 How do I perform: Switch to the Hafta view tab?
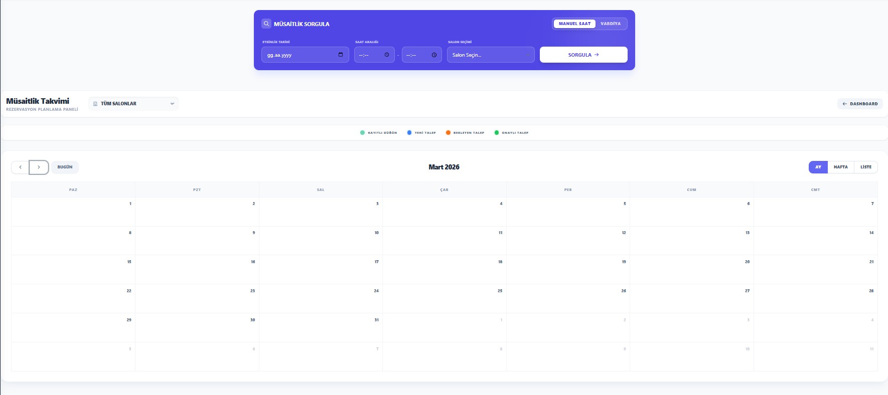pyautogui.click(x=840, y=167)
